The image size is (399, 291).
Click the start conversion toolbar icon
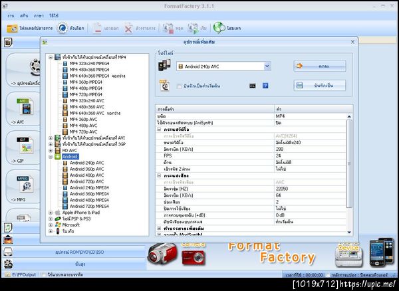click(193, 28)
